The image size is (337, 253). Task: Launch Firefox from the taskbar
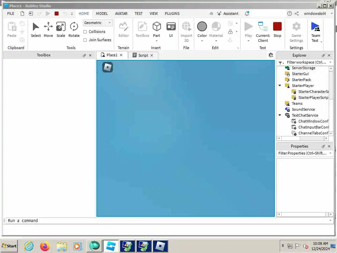[45, 246]
